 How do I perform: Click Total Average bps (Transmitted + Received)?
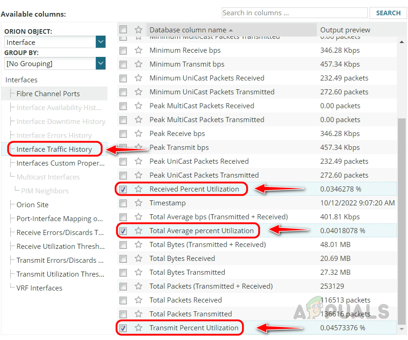pyautogui.click(x=219, y=217)
